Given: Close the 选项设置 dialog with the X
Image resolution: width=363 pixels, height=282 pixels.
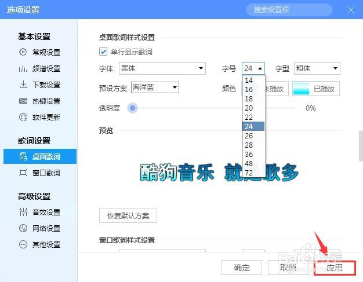Looking at the screenshot, I should 351,10.
